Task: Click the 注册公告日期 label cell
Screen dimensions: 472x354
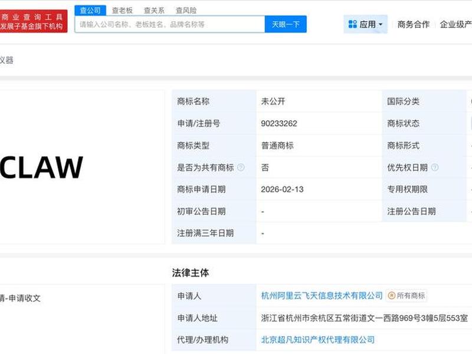Action: (424, 211)
